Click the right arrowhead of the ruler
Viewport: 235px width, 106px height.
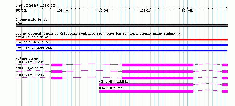tap(227, 8)
